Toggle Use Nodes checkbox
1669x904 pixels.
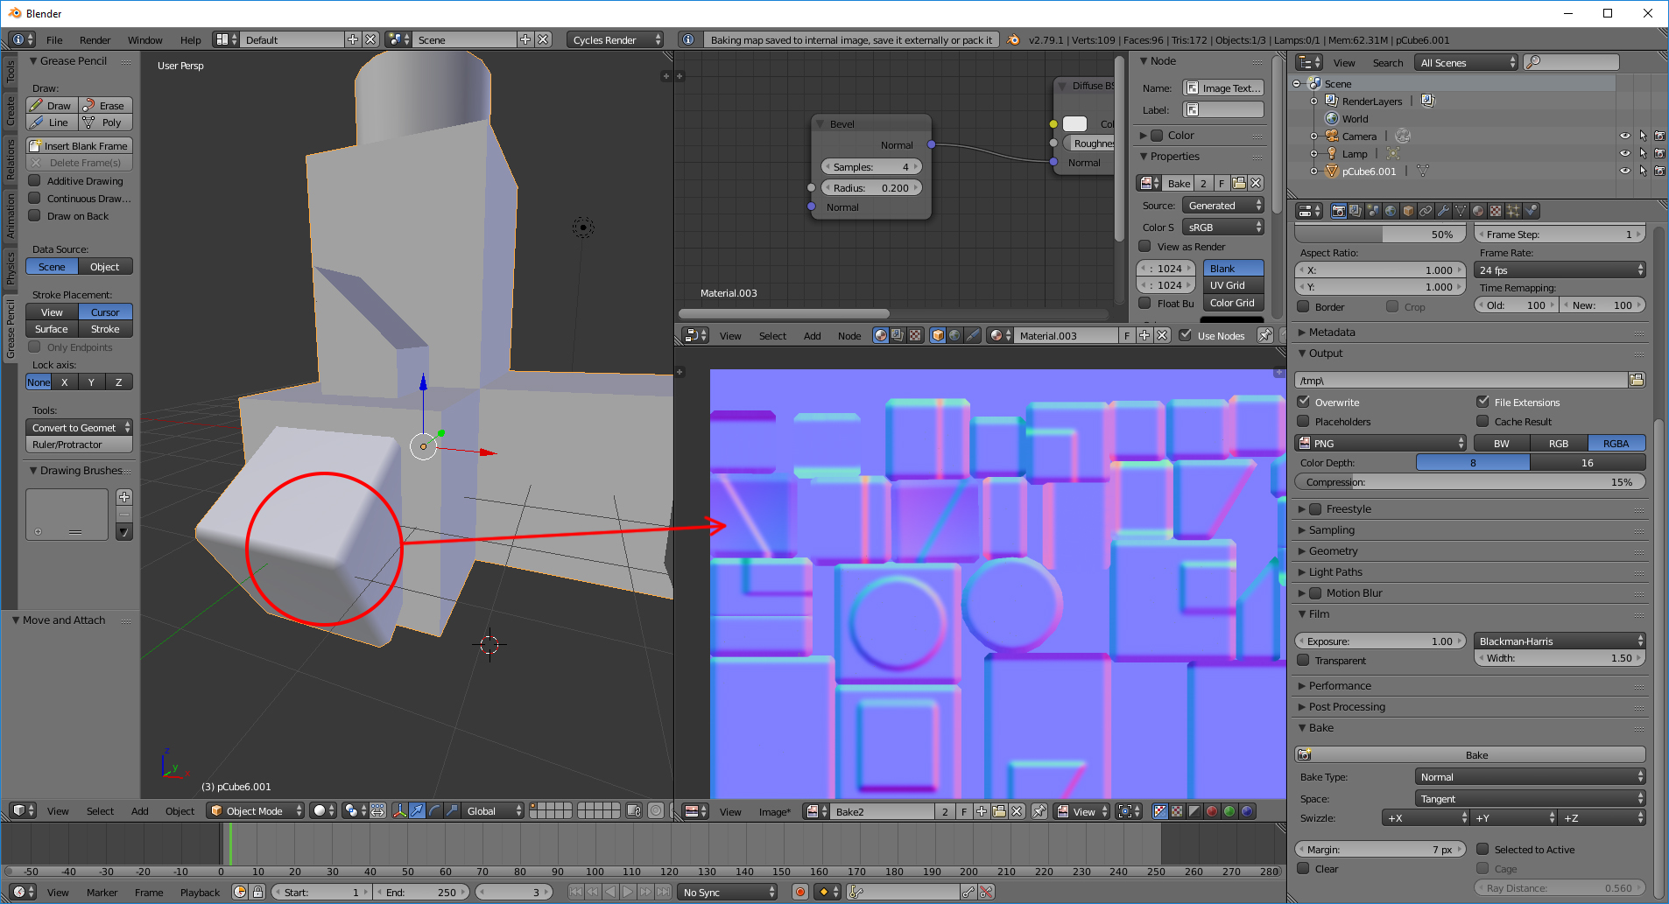coord(1185,335)
